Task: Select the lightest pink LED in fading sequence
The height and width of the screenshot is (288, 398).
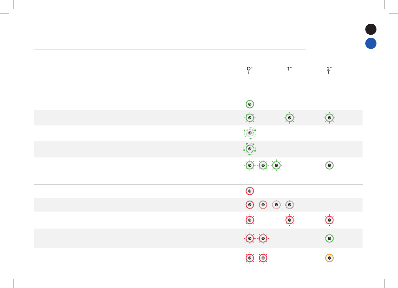Action: coord(276,205)
